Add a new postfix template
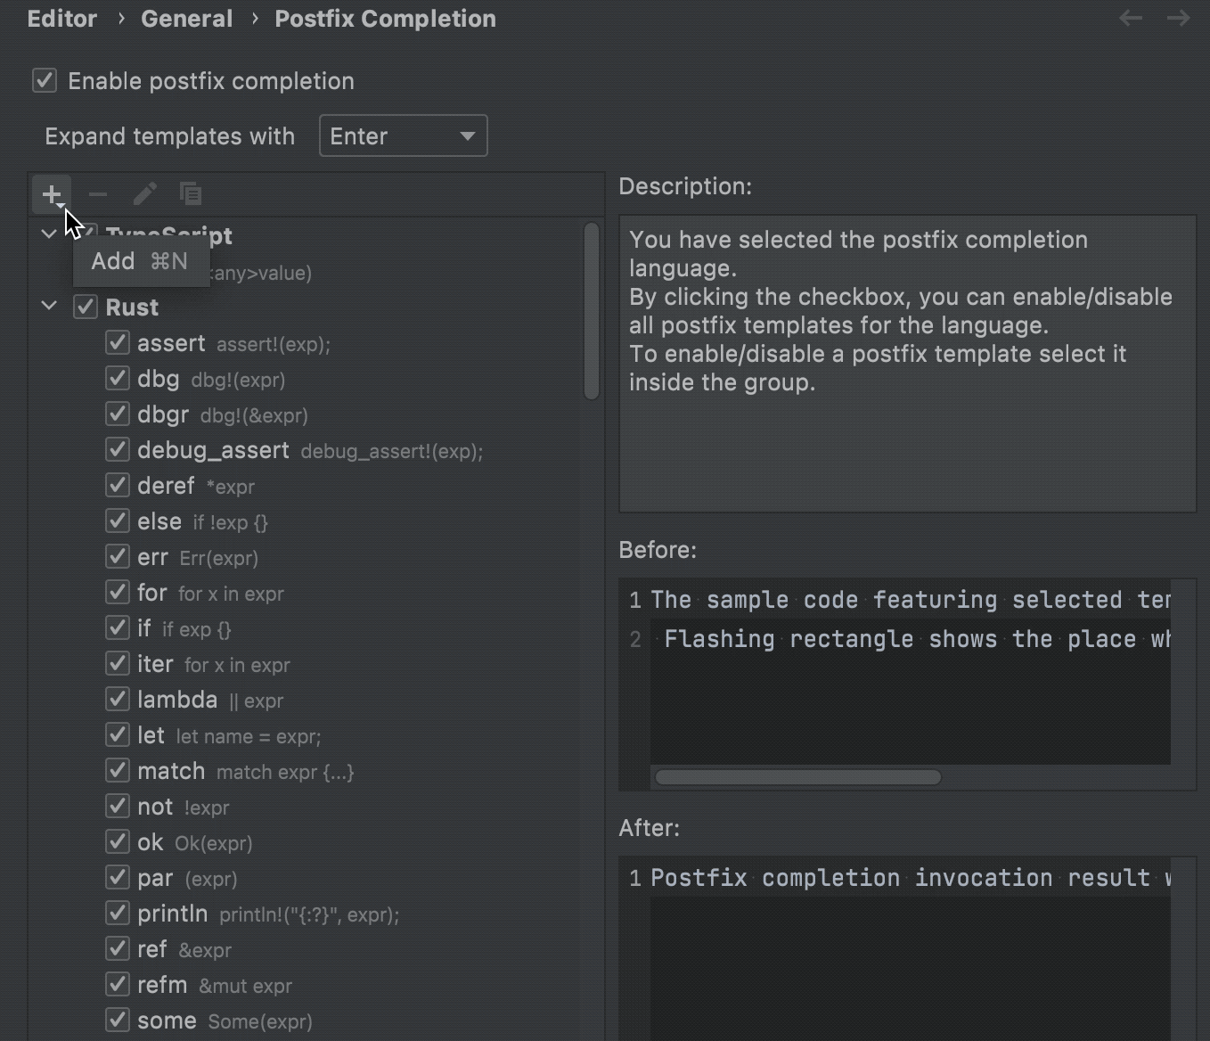Image resolution: width=1210 pixels, height=1041 pixels. point(51,193)
